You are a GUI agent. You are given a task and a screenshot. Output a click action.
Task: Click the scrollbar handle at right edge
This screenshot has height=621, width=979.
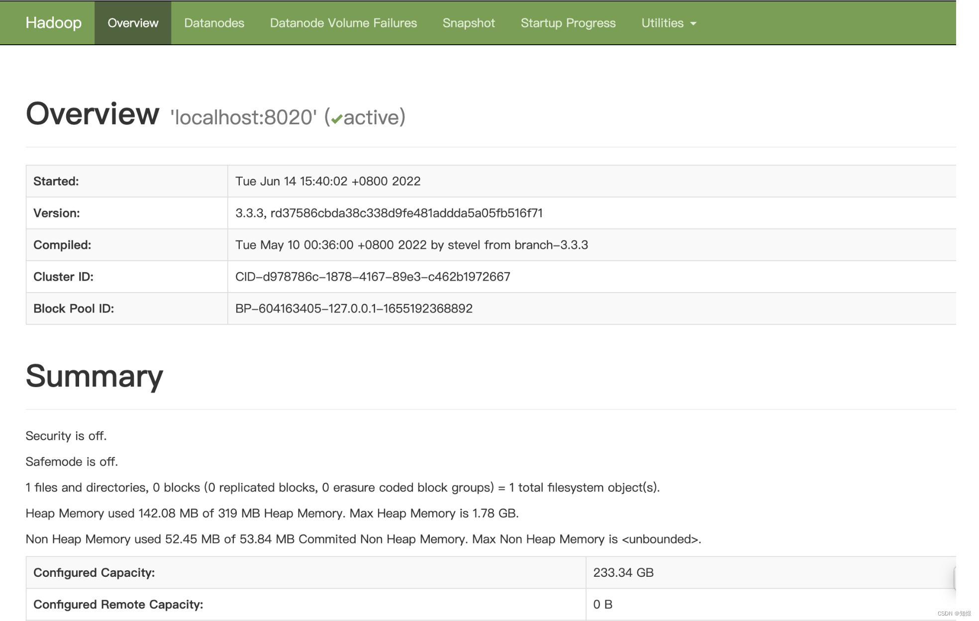[955, 579]
